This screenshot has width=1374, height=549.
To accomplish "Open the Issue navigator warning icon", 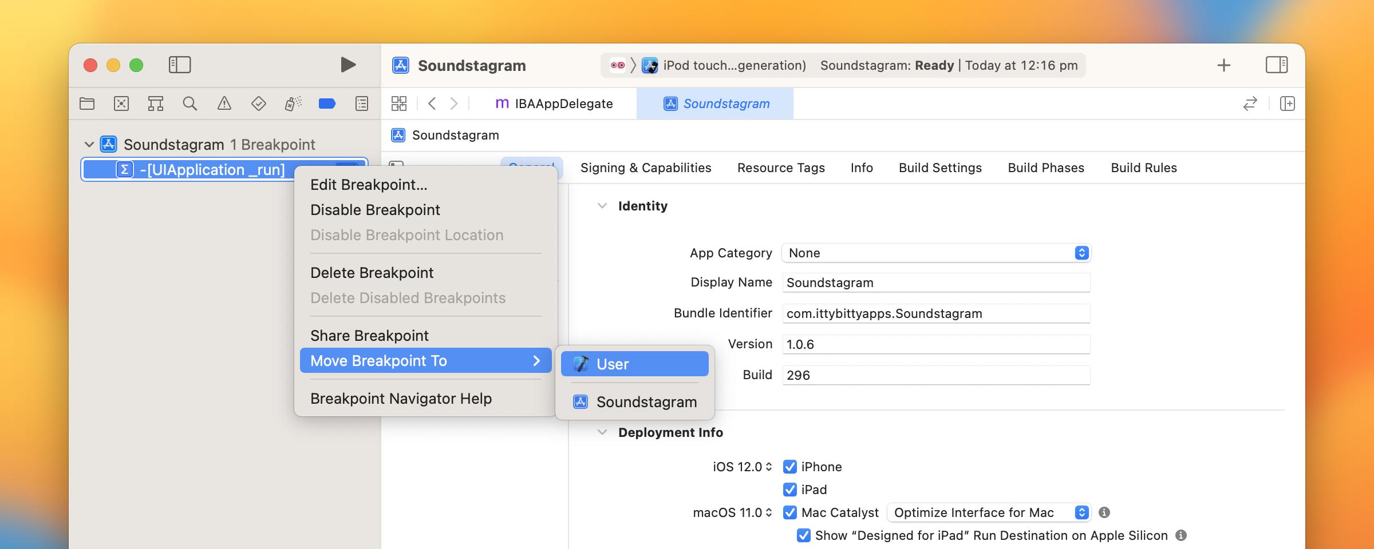I will (224, 104).
